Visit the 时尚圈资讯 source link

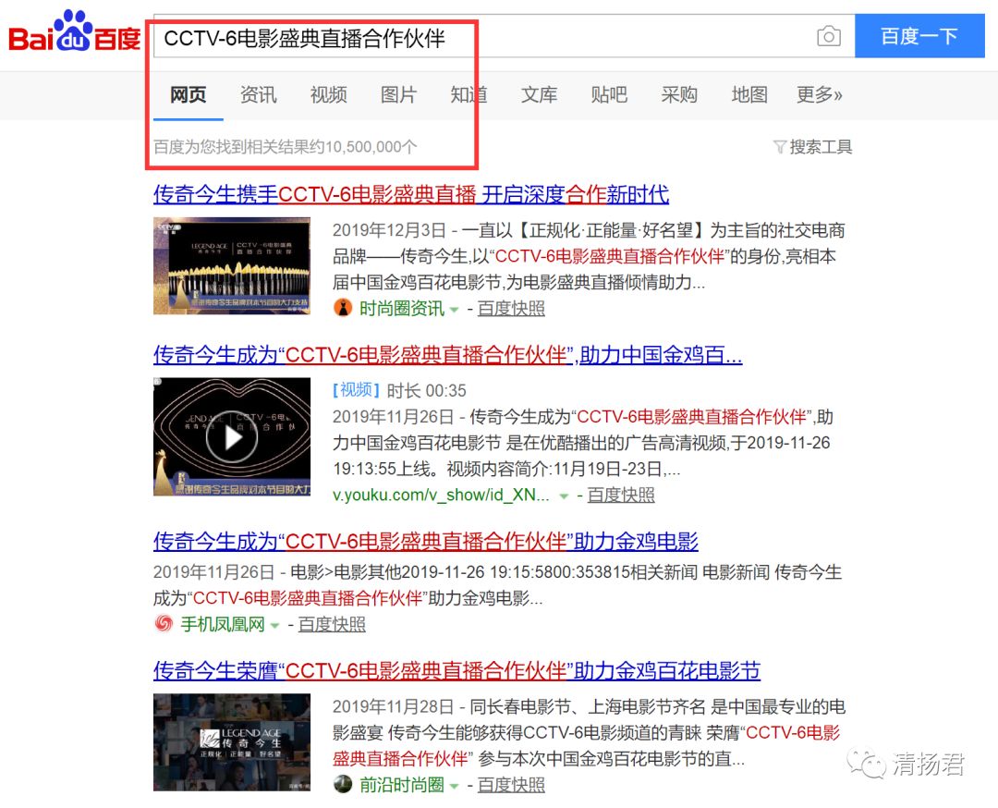click(402, 309)
